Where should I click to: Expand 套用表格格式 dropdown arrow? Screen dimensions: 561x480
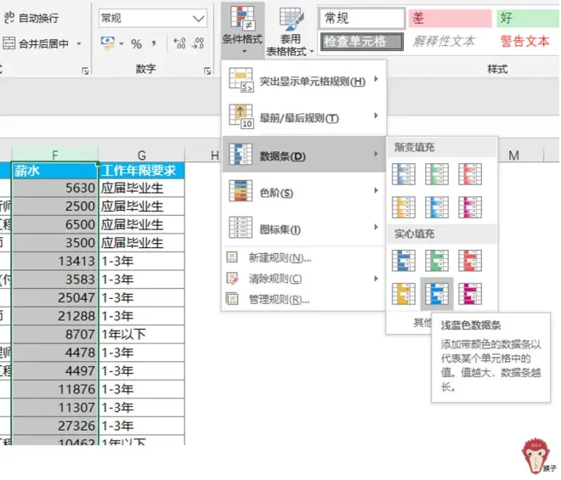(311, 52)
